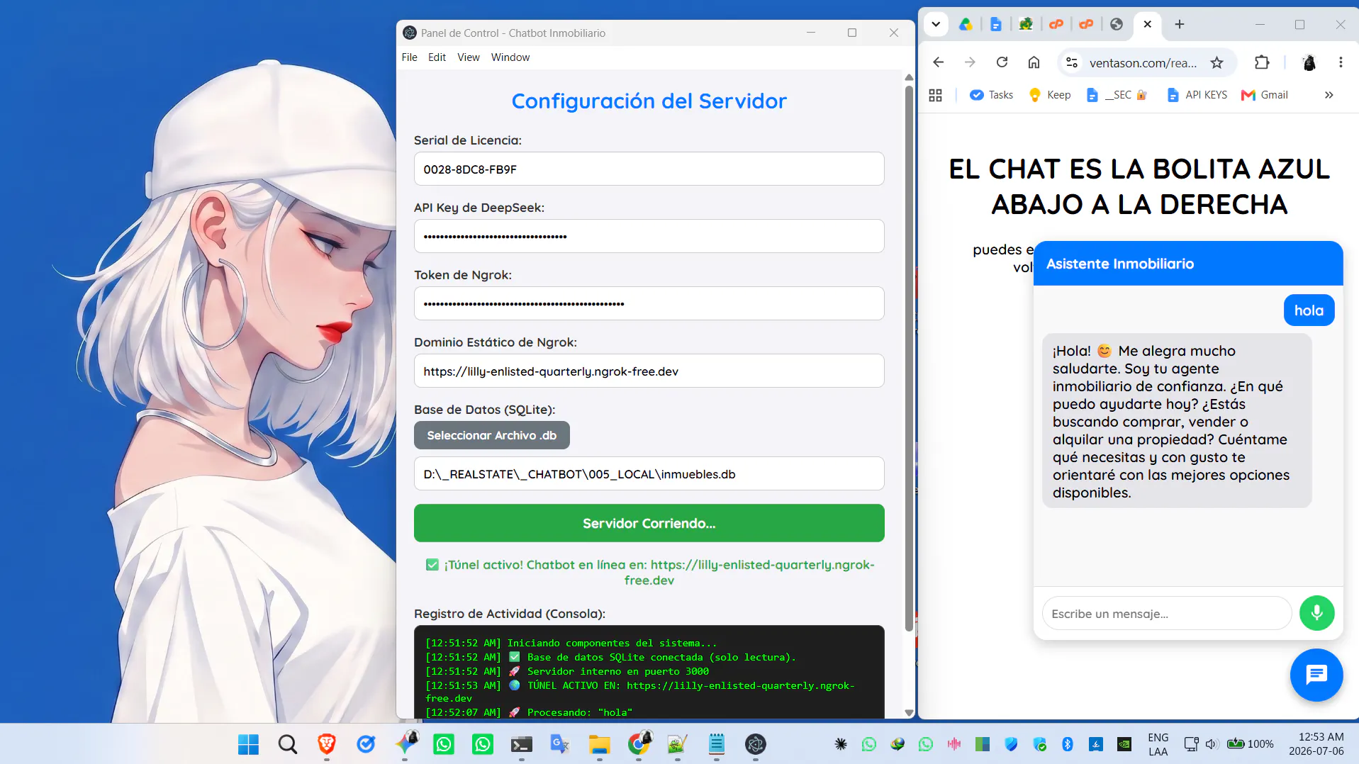Image resolution: width=1359 pixels, height=764 pixels.
Task: Switch to the first cPanel browser tab
Action: (x=1056, y=24)
